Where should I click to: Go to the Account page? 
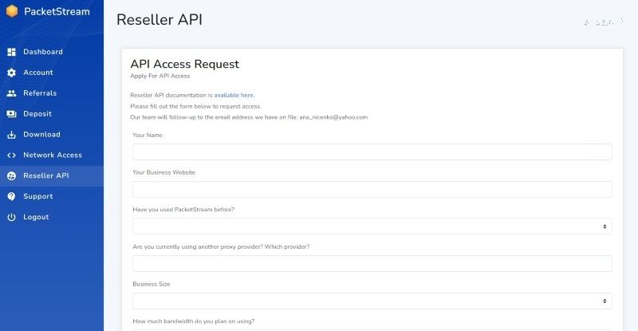pos(52,73)
